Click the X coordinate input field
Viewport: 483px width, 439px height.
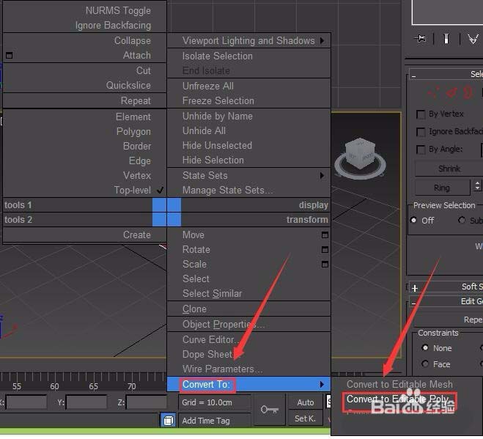[26, 402]
